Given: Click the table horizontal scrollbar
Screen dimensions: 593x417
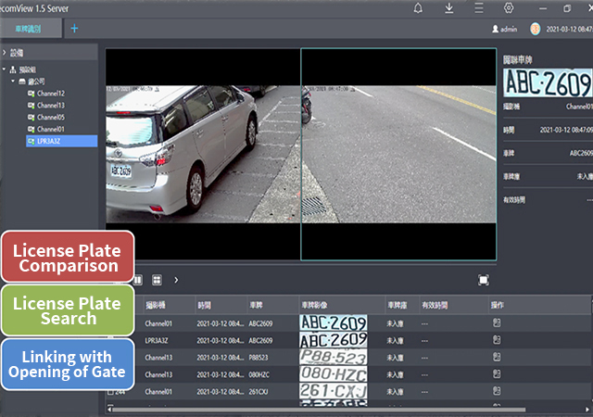Looking at the screenshot, I should (x=319, y=410).
